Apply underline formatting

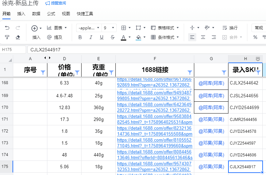click(102, 37)
